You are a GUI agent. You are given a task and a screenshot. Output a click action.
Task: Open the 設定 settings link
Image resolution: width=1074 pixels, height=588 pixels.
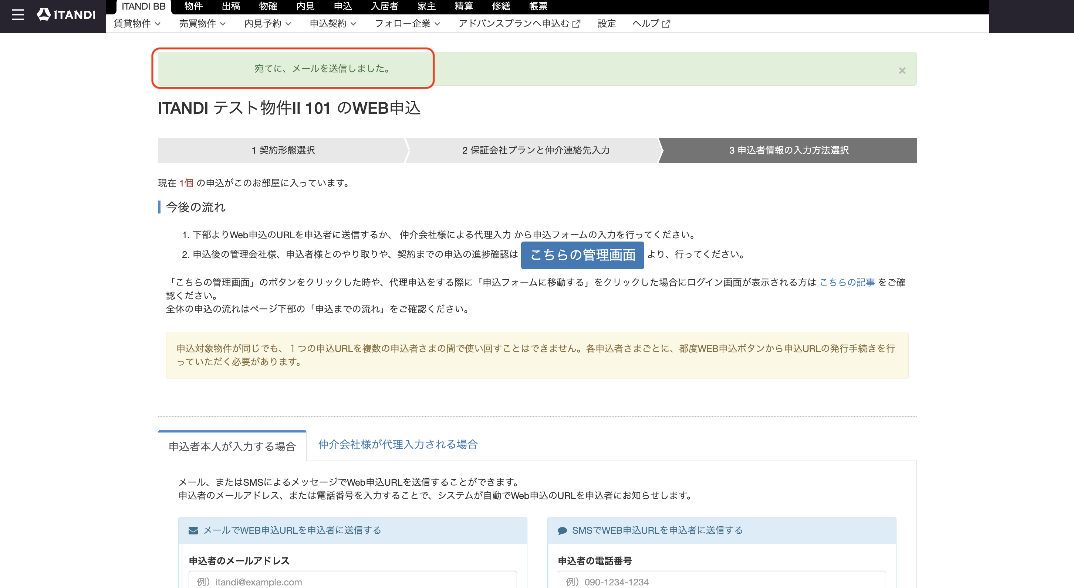[x=607, y=24]
